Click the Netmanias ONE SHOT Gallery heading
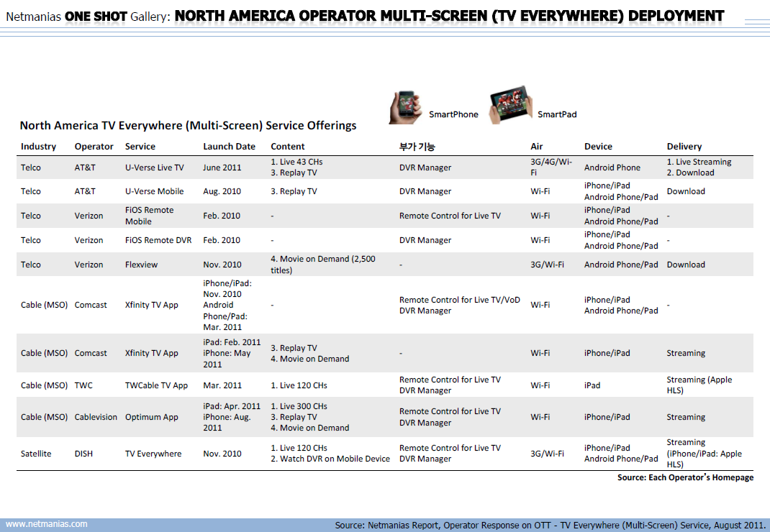This screenshot has width=770, height=532. click(x=88, y=17)
